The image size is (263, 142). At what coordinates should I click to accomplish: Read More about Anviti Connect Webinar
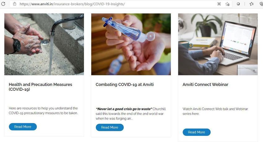tap(196, 132)
